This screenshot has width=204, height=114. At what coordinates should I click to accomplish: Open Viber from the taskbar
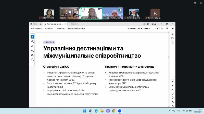pos(108,111)
